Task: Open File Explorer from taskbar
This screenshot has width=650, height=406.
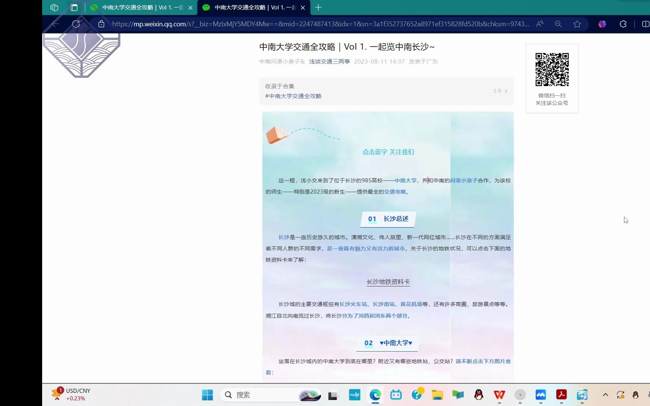Action: (437, 395)
